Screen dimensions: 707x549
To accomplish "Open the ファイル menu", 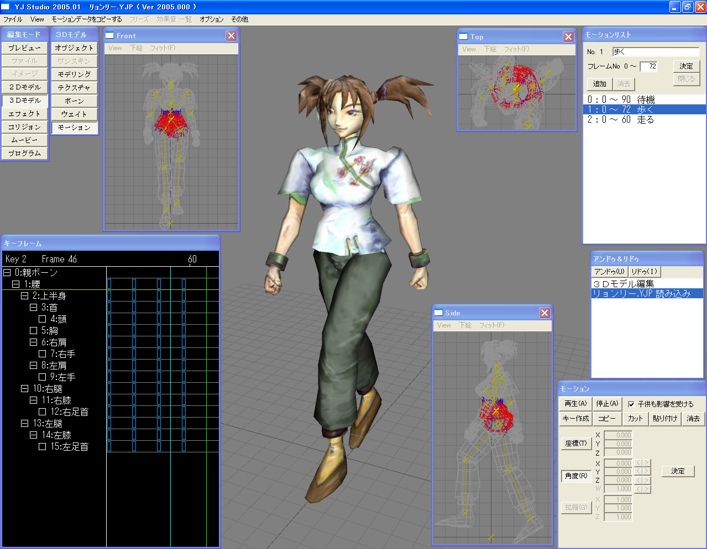I will point(13,19).
